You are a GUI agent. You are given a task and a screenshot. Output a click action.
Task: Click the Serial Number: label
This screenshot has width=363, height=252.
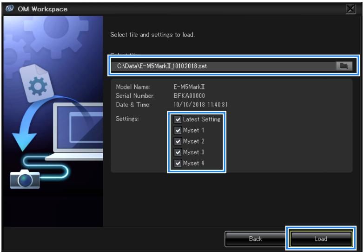(x=135, y=96)
